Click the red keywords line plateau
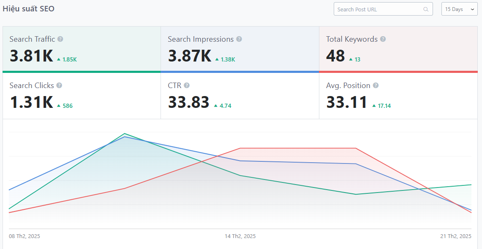Image resolution: width=482 pixels, height=249 pixels. point(298,148)
